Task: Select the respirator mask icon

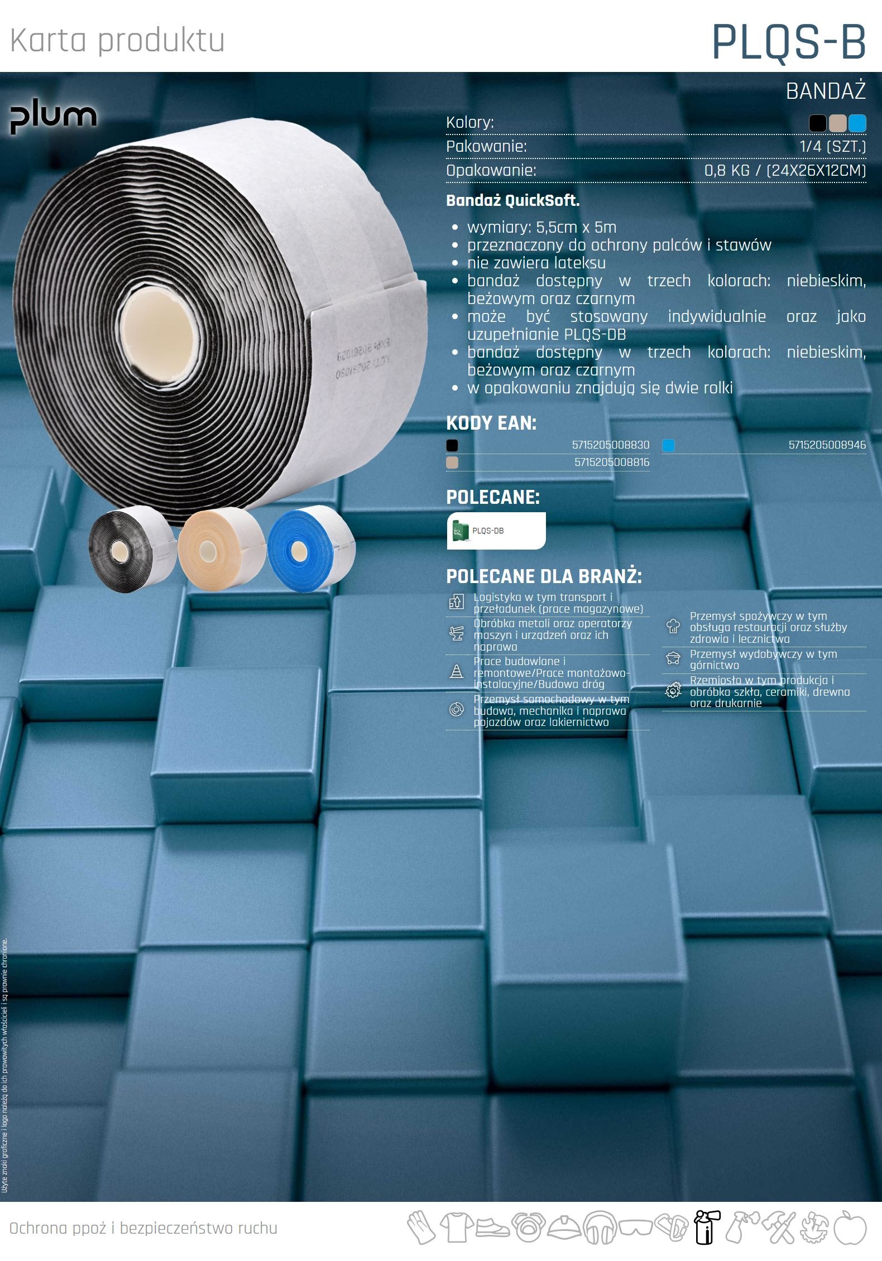Action: tap(528, 1227)
